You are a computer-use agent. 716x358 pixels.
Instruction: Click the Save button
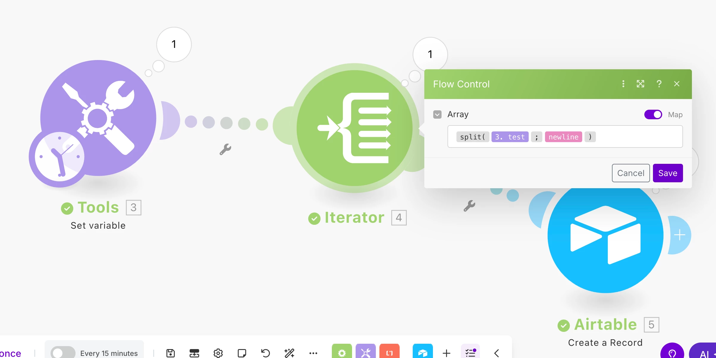(668, 173)
